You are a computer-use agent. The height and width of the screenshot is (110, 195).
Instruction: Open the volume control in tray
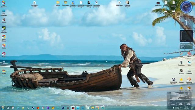pos(176,108)
